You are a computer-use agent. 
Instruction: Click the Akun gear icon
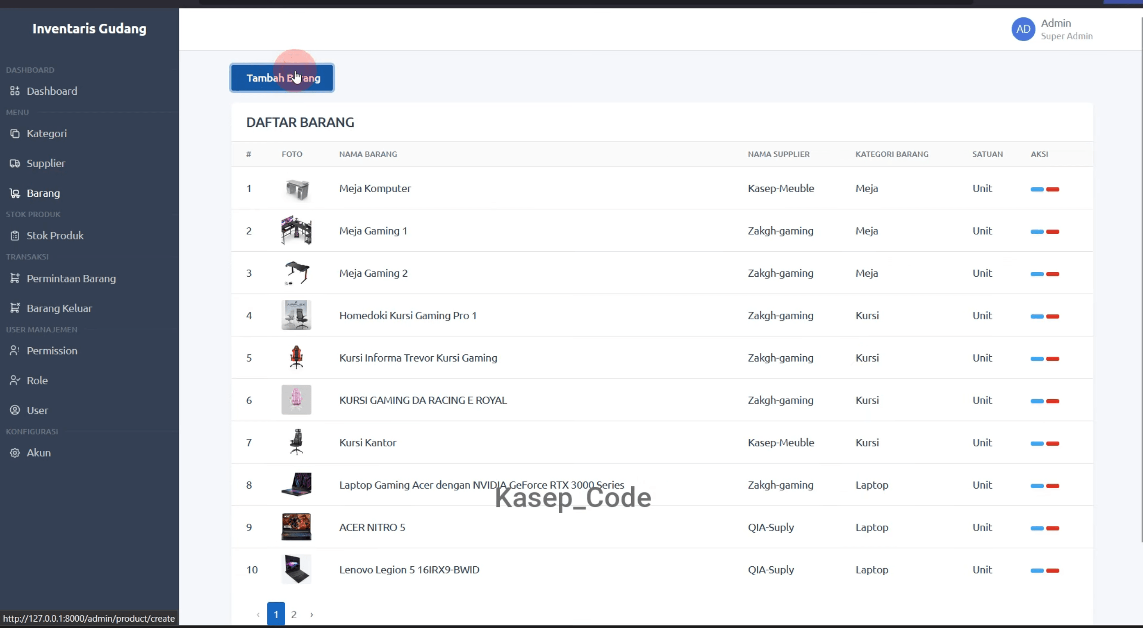click(15, 452)
